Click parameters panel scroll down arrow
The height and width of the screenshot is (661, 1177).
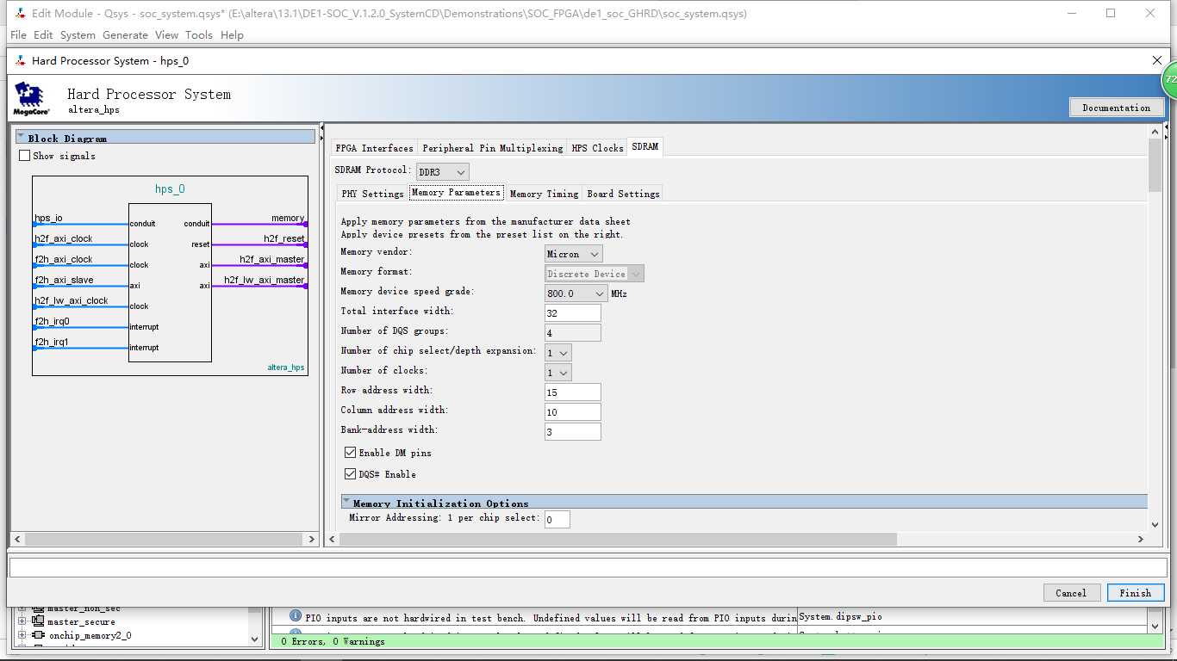[1155, 524]
